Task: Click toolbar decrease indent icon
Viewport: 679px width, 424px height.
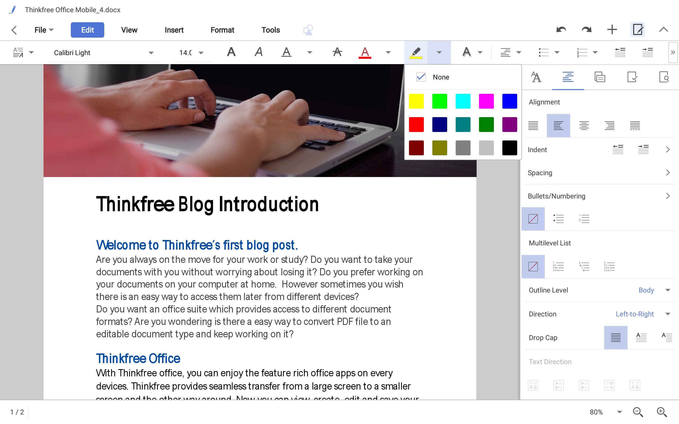Action: point(620,52)
